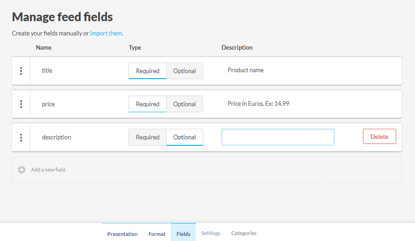Open the Categories tab
415x241 pixels.
(244, 233)
